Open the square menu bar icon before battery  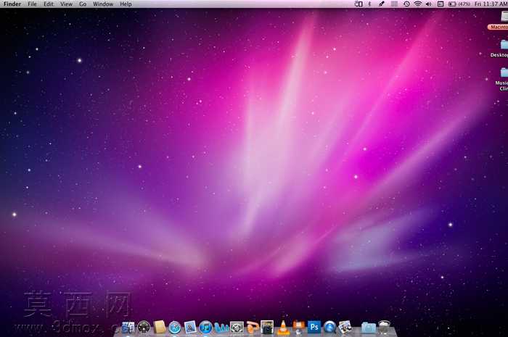[x=441, y=4]
